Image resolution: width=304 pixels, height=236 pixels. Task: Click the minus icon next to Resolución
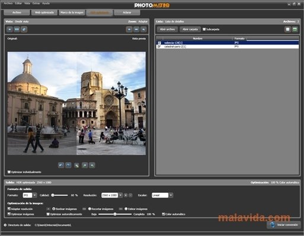(x=130, y=195)
